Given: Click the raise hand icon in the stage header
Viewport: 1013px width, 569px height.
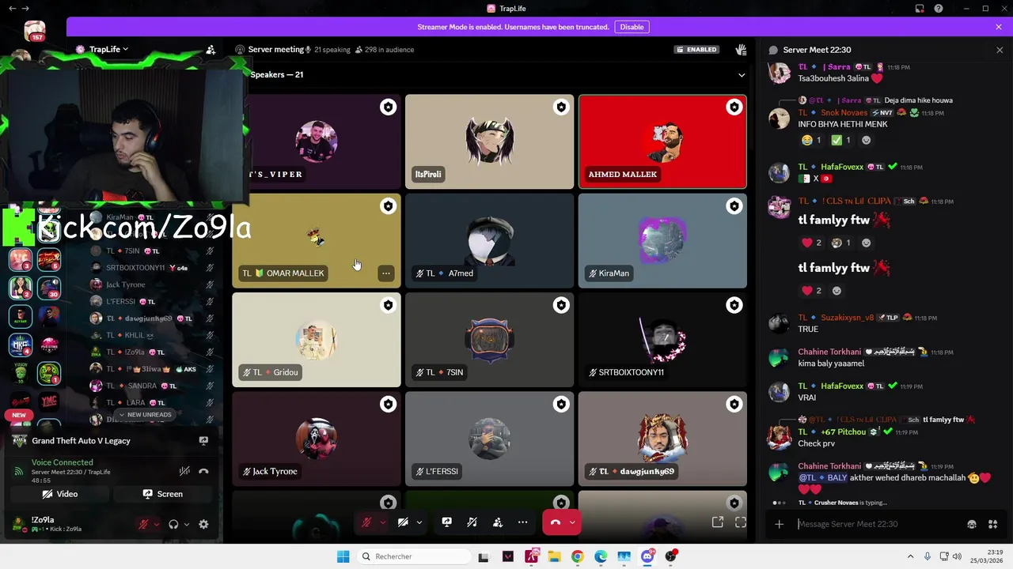Looking at the screenshot, I should tap(741, 49).
